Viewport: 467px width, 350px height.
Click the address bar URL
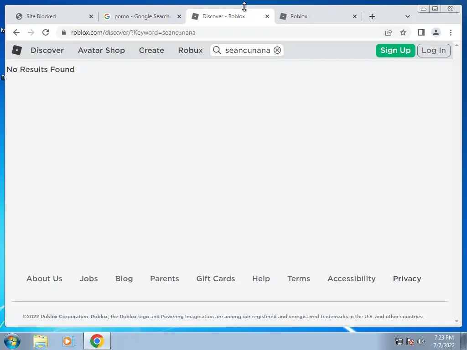tap(133, 32)
